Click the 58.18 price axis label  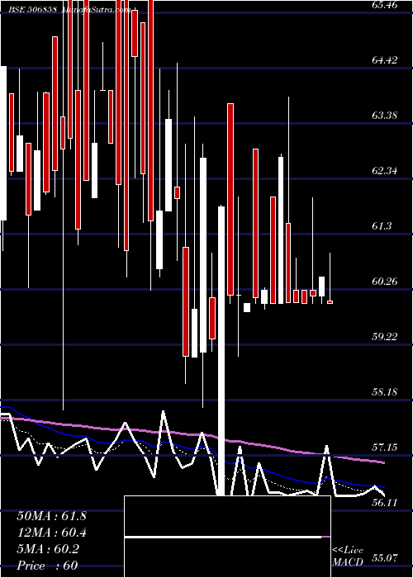[x=385, y=392]
